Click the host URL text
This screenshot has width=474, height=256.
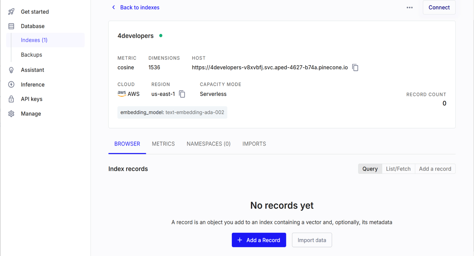click(270, 67)
